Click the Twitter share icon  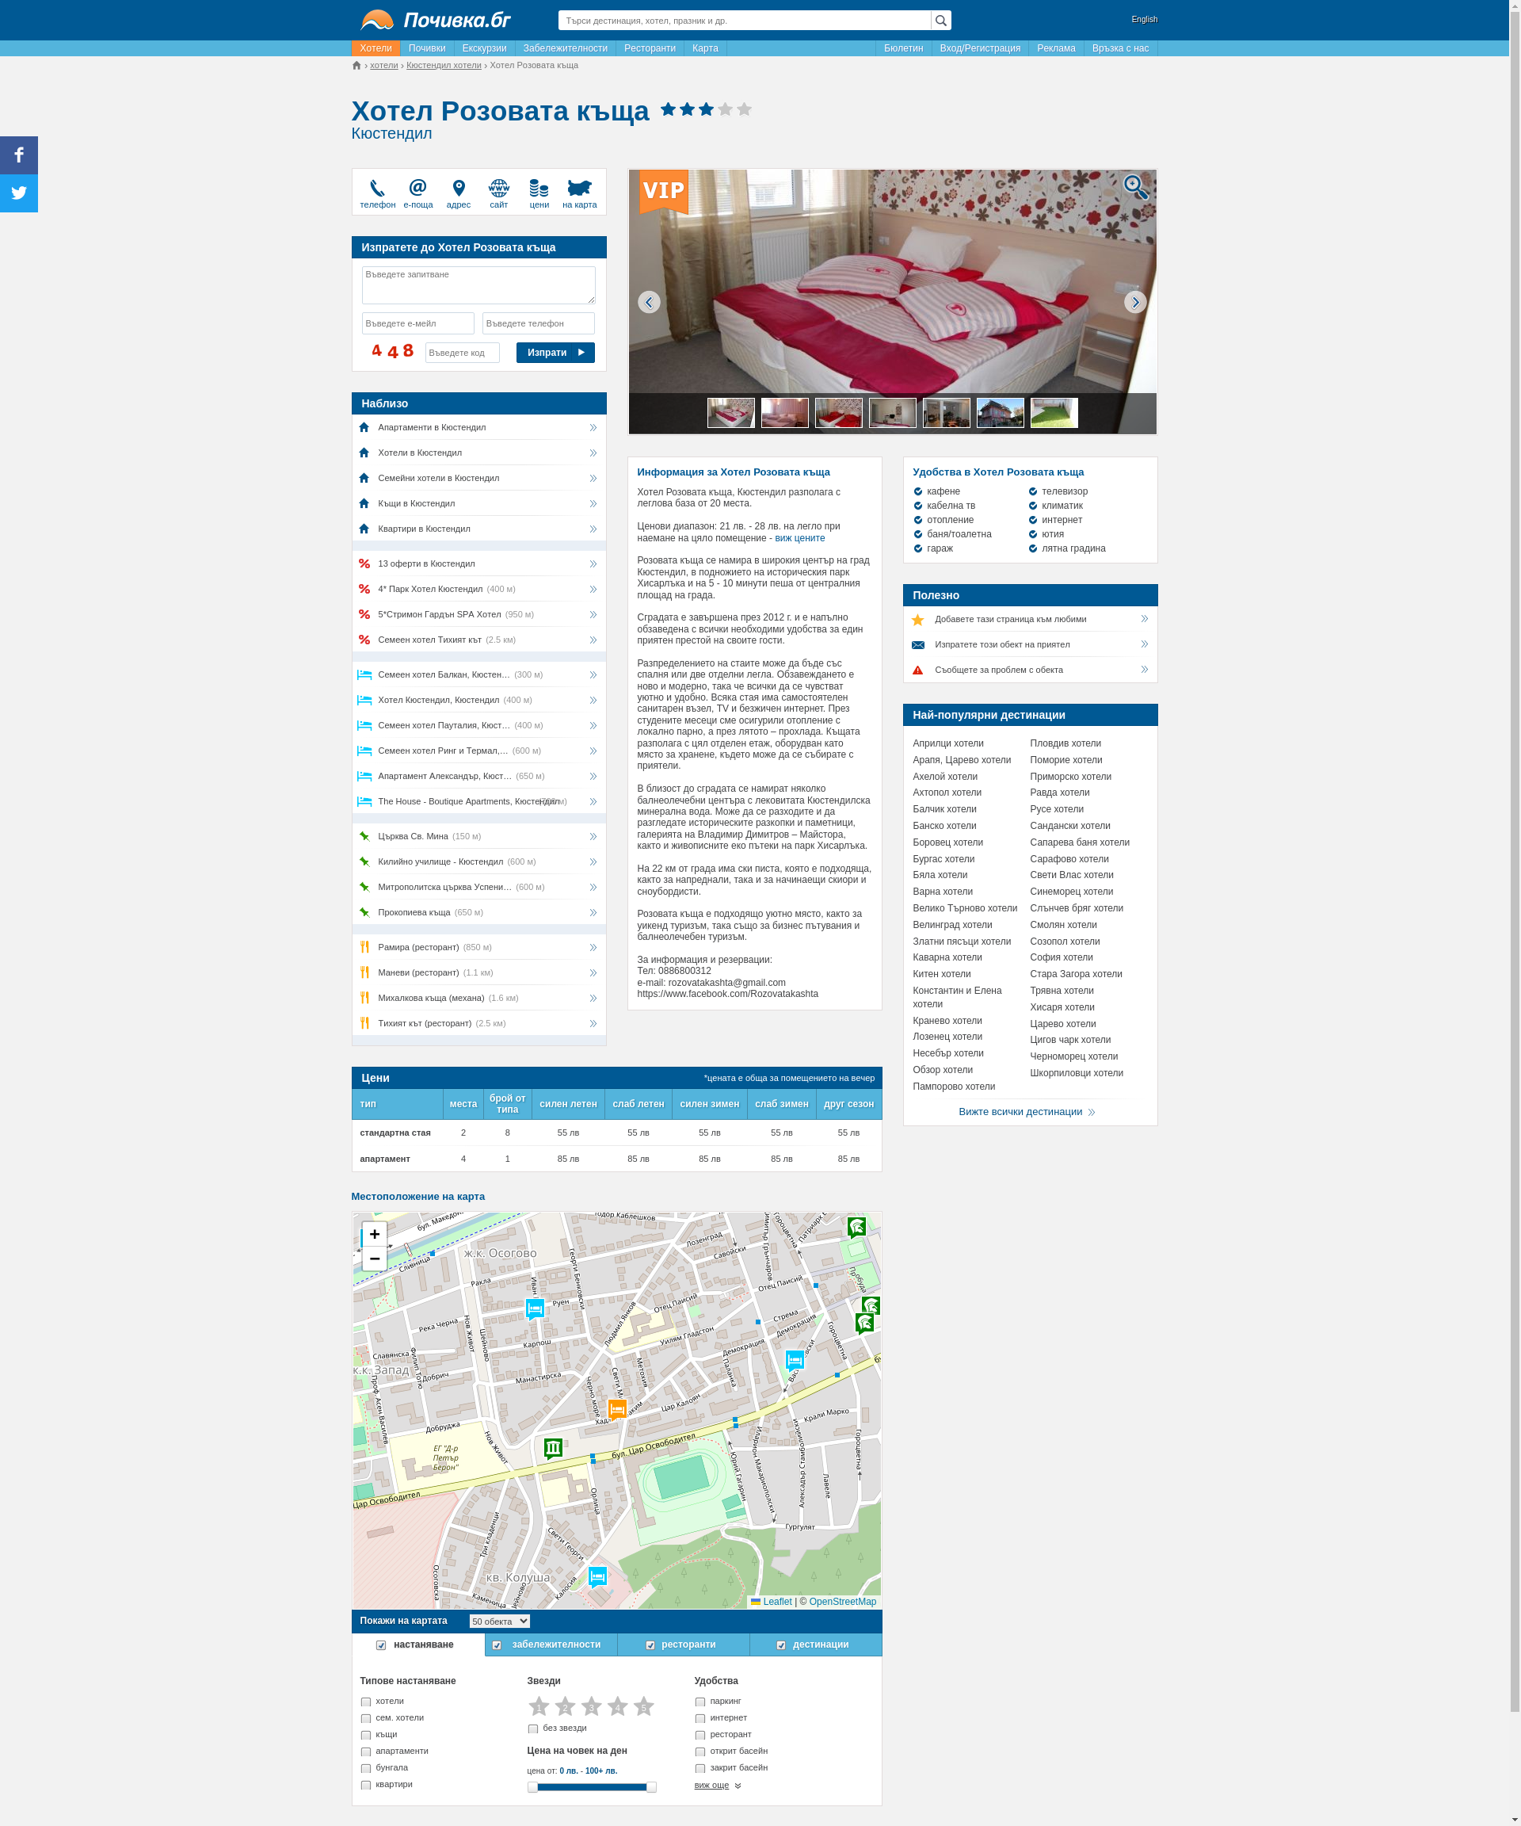tap(19, 194)
